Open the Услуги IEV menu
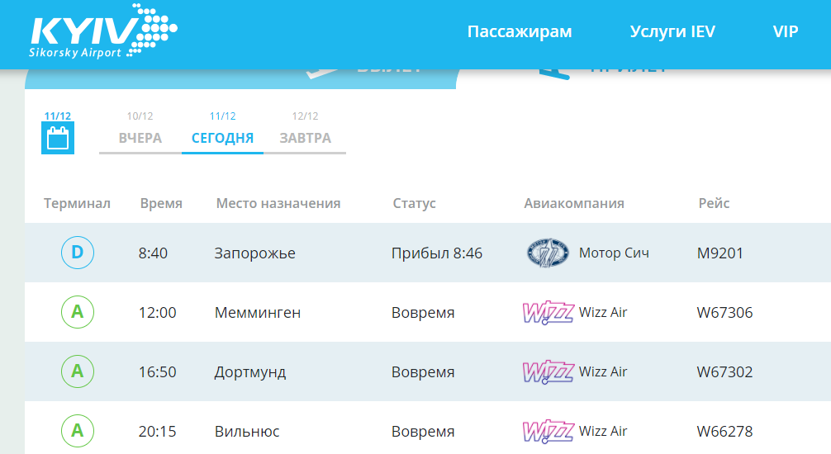 coord(672,32)
